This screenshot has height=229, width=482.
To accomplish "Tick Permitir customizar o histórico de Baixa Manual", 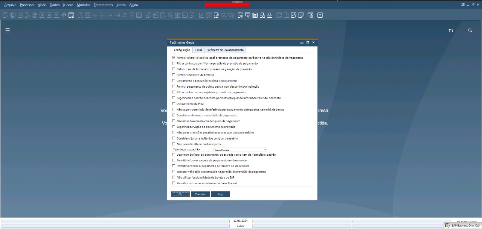I will tap(174, 183).
